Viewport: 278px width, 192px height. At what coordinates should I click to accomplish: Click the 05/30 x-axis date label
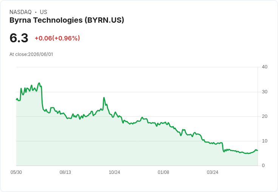point(16,172)
